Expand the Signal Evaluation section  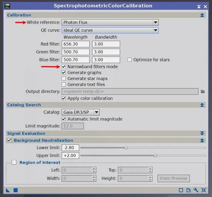[202, 134]
